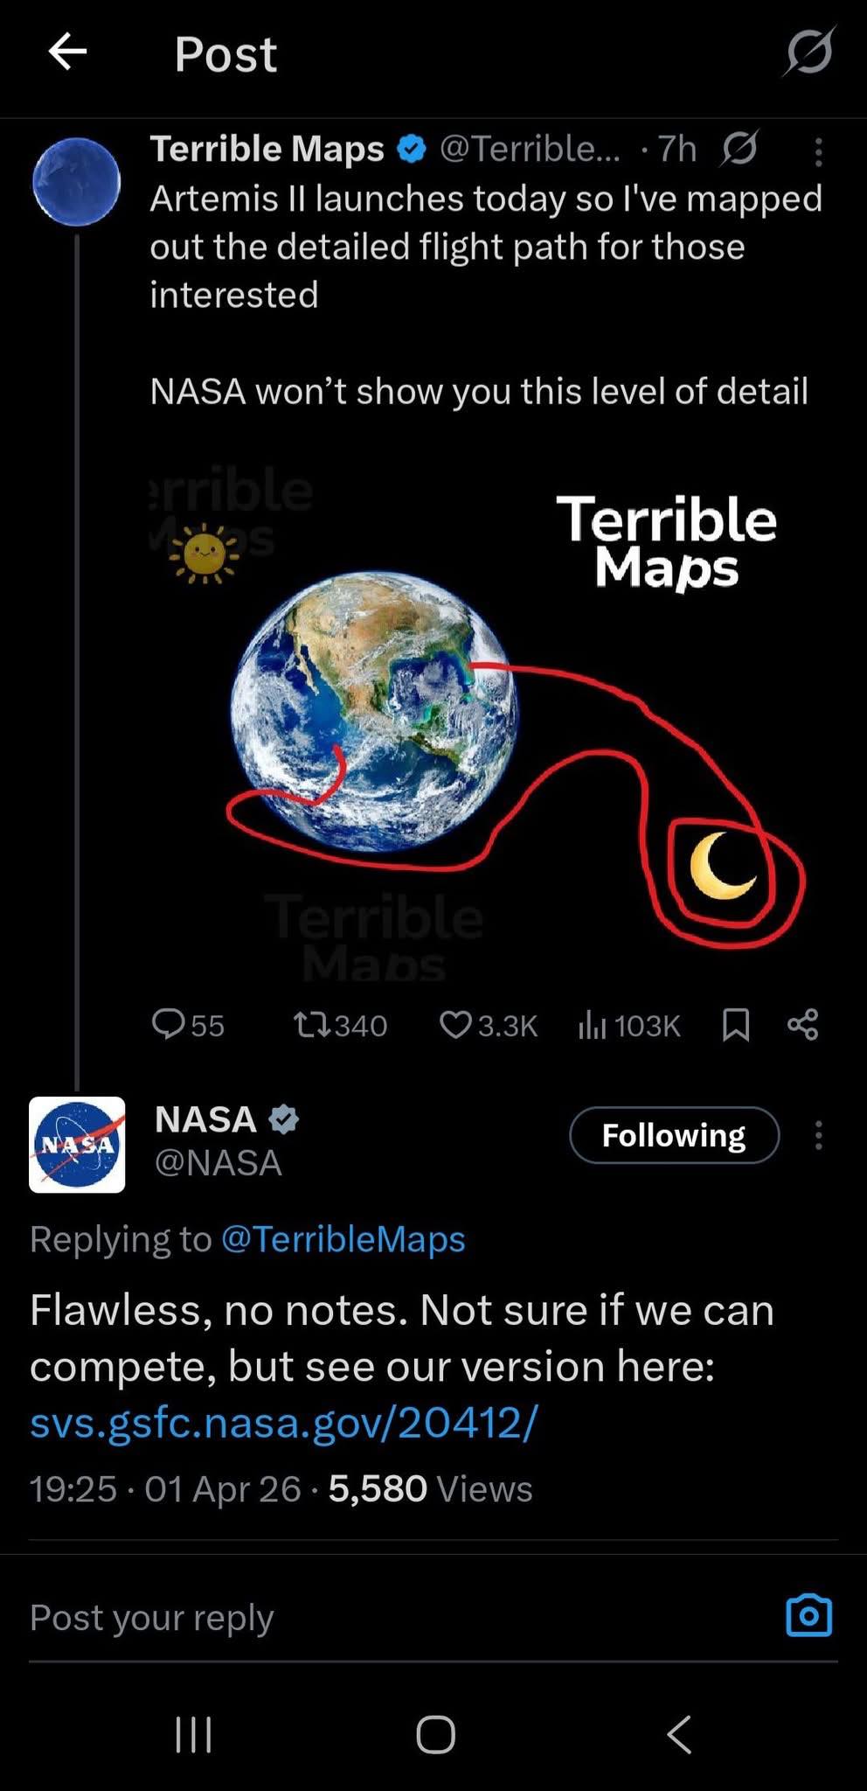Share the Terrible Maps post

click(802, 1024)
